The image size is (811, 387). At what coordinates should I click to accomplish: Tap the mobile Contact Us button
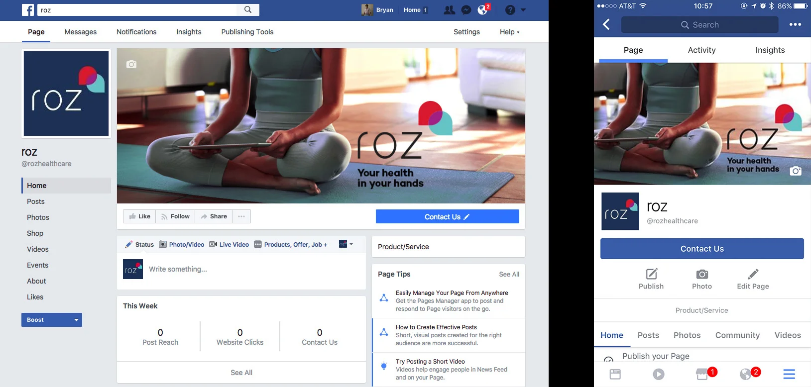[x=702, y=249]
